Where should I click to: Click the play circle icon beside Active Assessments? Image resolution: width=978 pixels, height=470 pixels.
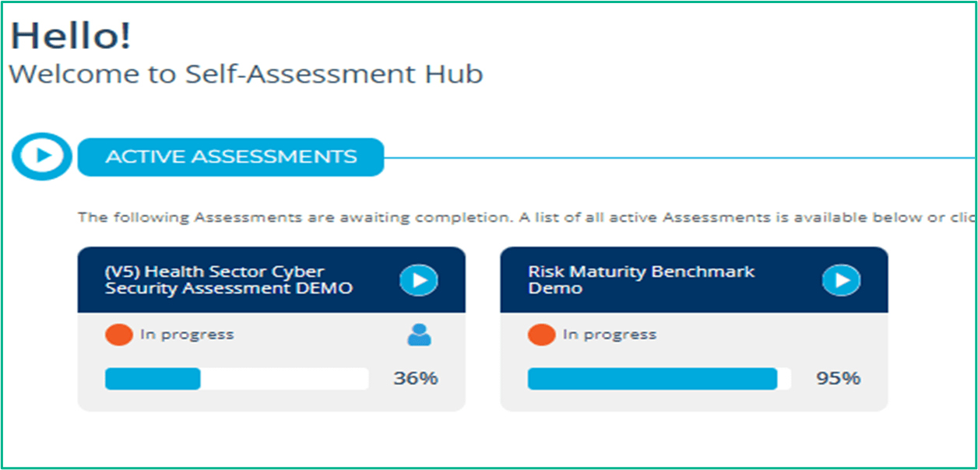click(41, 156)
